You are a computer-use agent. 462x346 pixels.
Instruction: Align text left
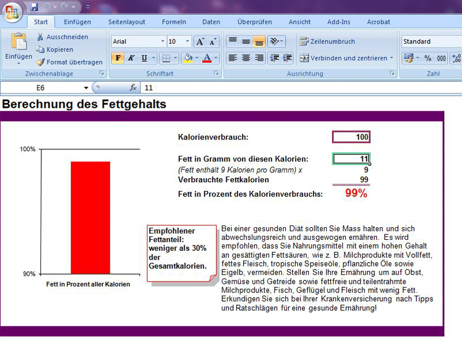click(233, 58)
